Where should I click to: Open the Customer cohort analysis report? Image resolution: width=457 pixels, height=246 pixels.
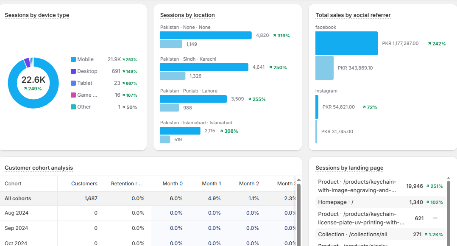click(39, 168)
